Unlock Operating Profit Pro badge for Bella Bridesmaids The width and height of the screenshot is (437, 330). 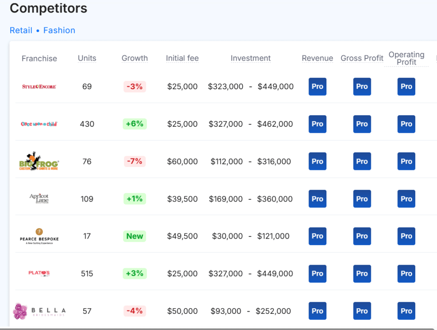pos(406,311)
